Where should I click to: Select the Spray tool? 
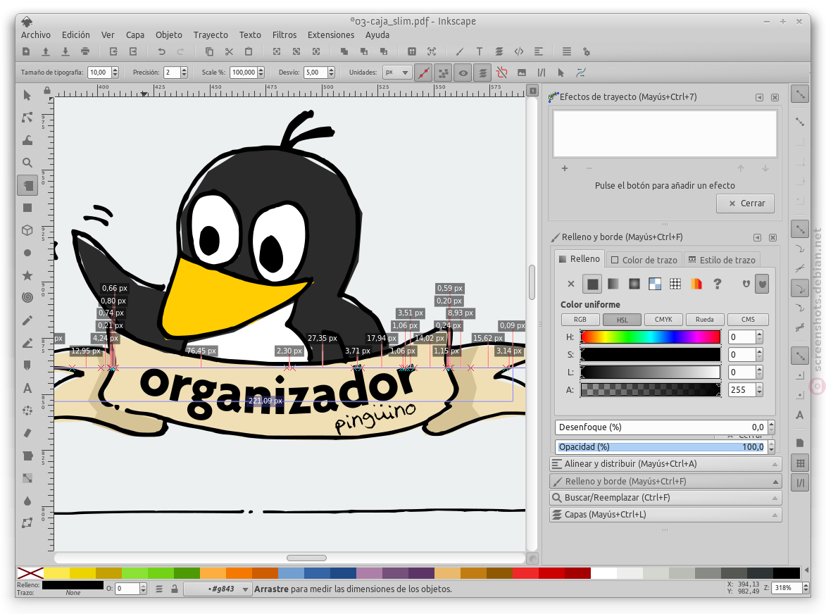[27, 411]
